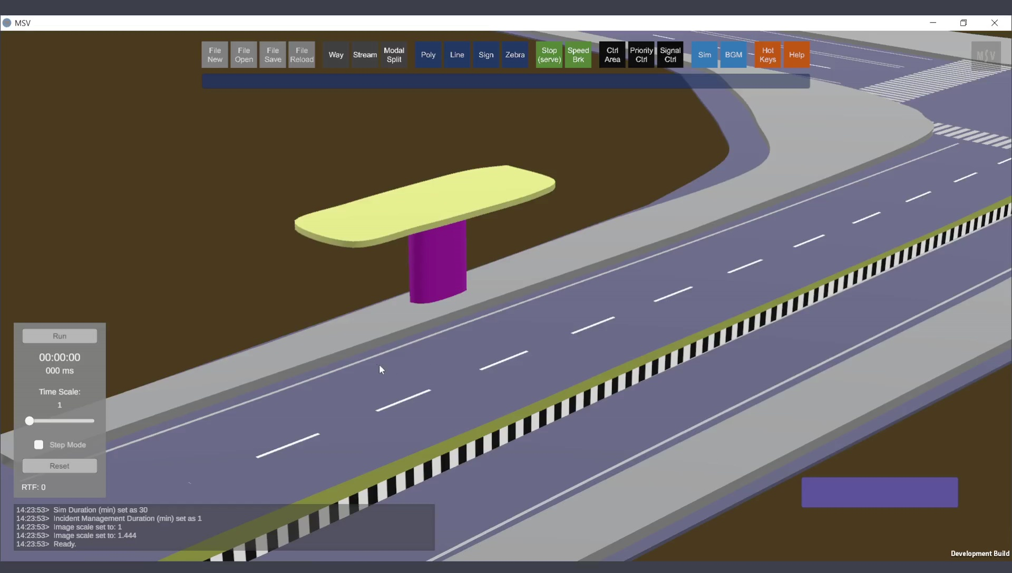Open the Modal Split tool
1012x573 pixels.
tap(394, 55)
